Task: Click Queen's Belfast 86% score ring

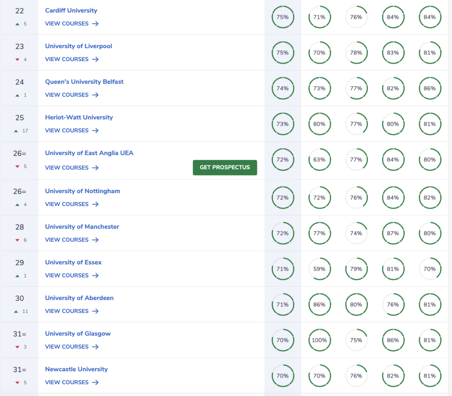Action: click(430, 88)
